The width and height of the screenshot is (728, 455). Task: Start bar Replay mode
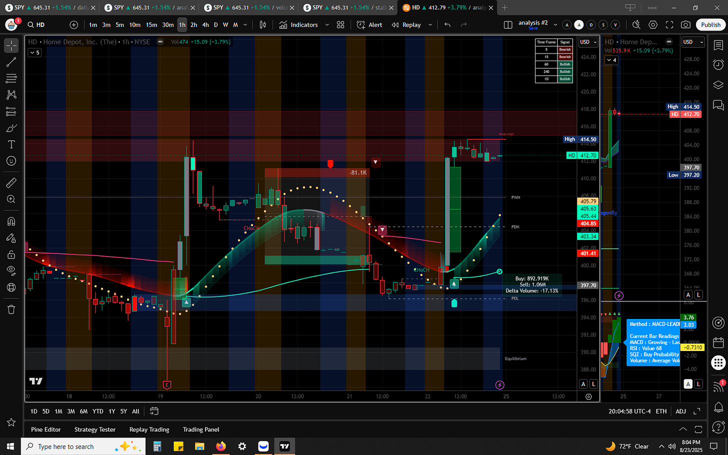(x=406, y=24)
